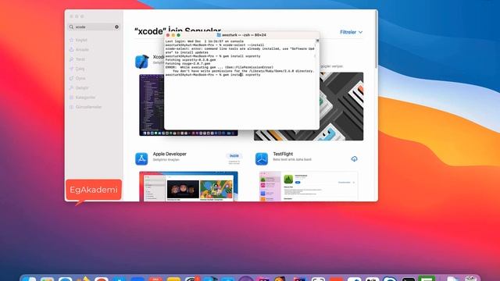The height and width of the screenshot is (281, 500).
Task: View the screenshot beside the Terminal window
Action: tap(341, 106)
